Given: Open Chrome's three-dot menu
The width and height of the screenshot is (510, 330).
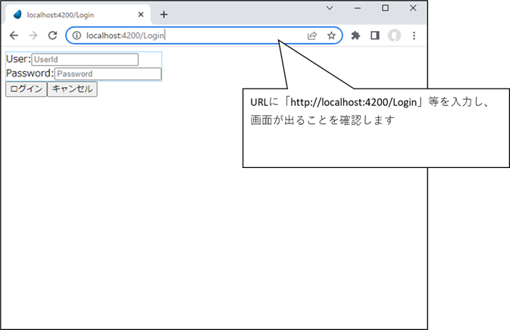Looking at the screenshot, I should pyautogui.click(x=414, y=36).
